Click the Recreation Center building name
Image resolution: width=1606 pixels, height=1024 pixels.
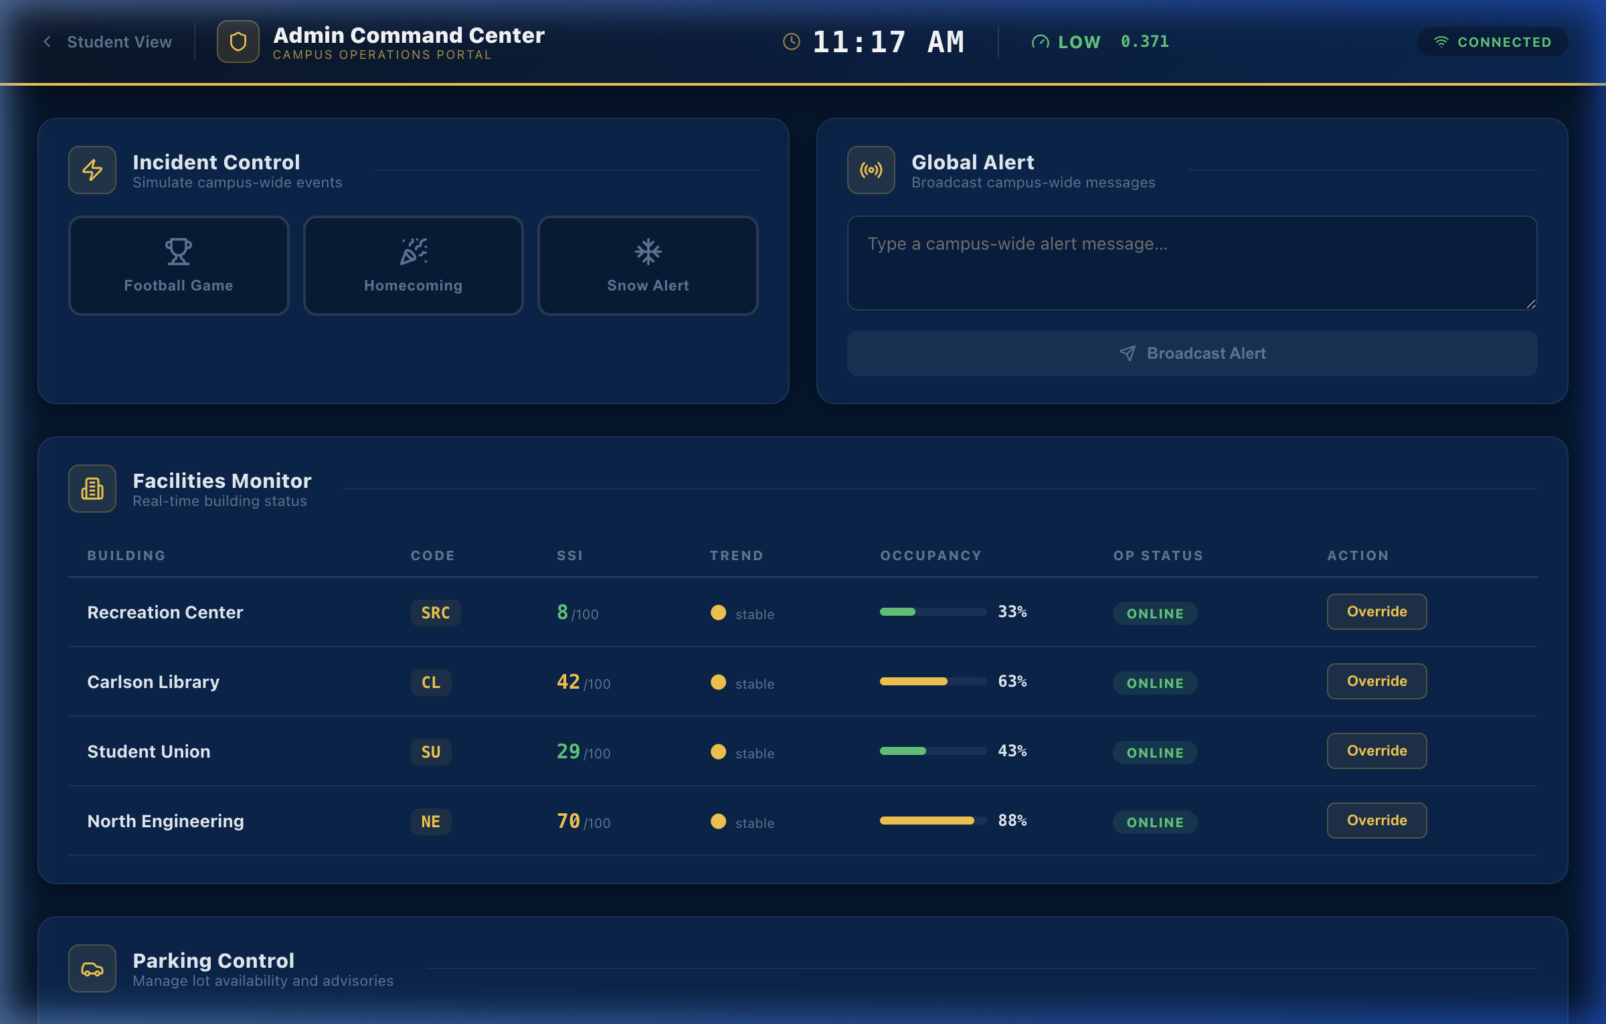pos(165,612)
